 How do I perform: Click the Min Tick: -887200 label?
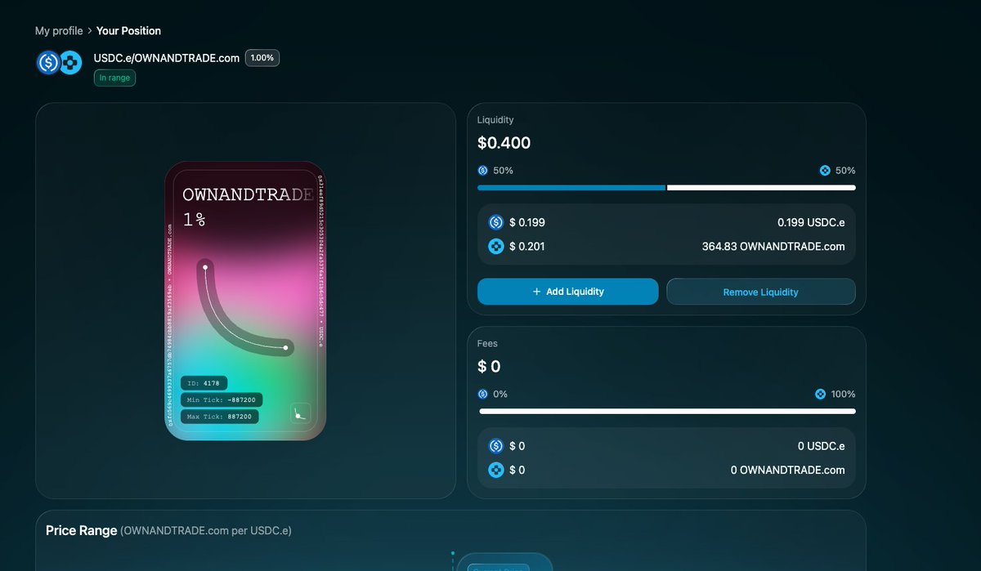(222, 399)
